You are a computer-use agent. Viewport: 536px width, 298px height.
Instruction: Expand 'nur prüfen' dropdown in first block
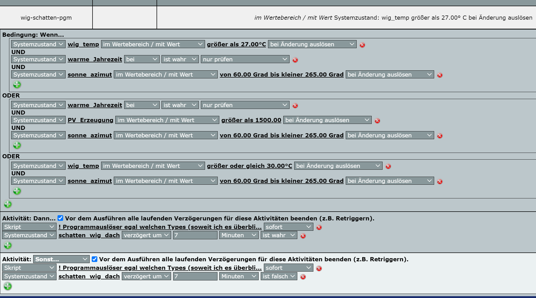point(245,59)
